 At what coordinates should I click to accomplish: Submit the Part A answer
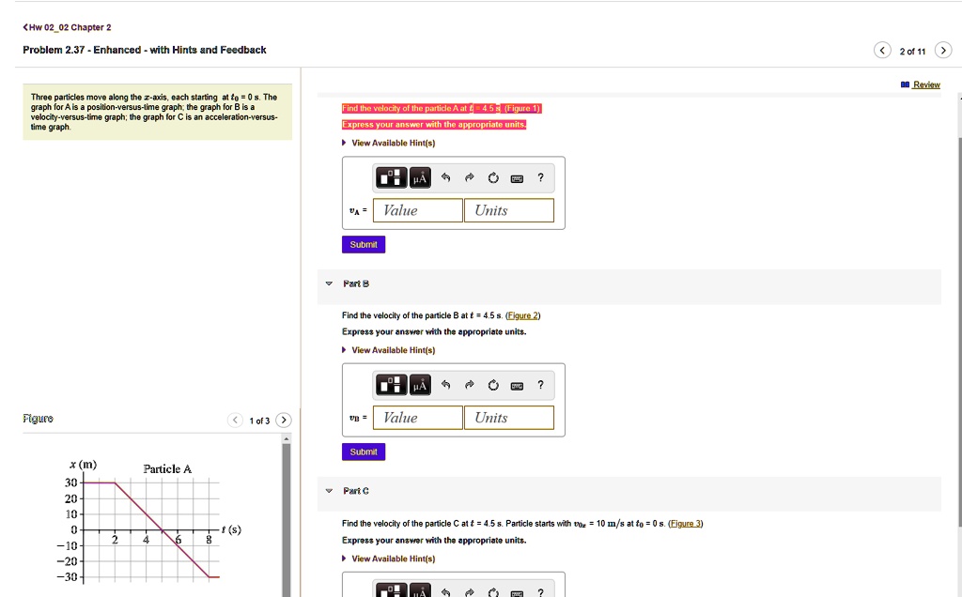pyautogui.click(x=363, y=244)
